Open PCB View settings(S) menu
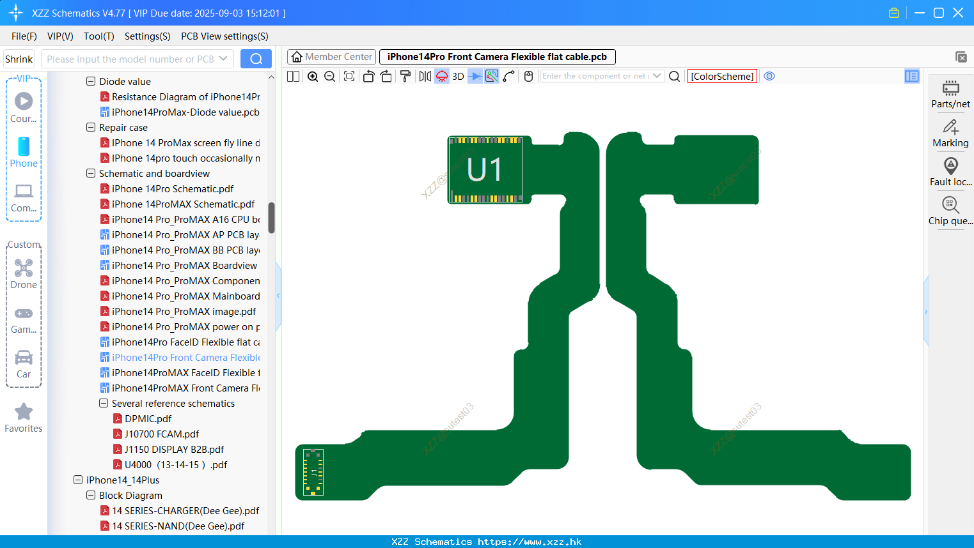Screen dimensions: 974x548 point(224,36)
